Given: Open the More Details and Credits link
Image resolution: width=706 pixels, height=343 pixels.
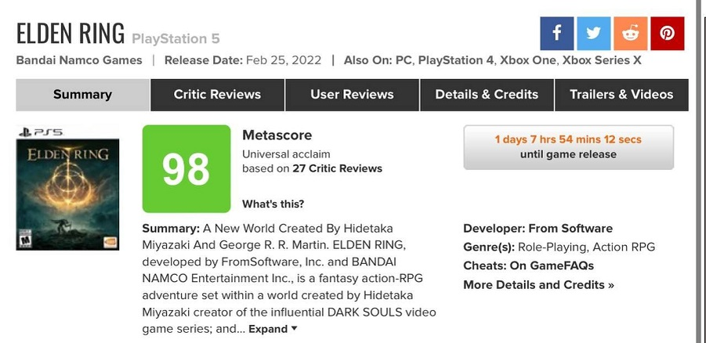Looking at the screenshot, I should tap(538, 284).
